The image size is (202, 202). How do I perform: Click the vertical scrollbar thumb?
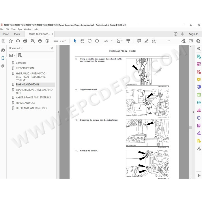[x=190, y=128]
